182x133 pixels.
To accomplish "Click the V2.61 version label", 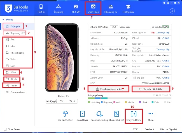I will pyautogui.click(x=136, y=129).
